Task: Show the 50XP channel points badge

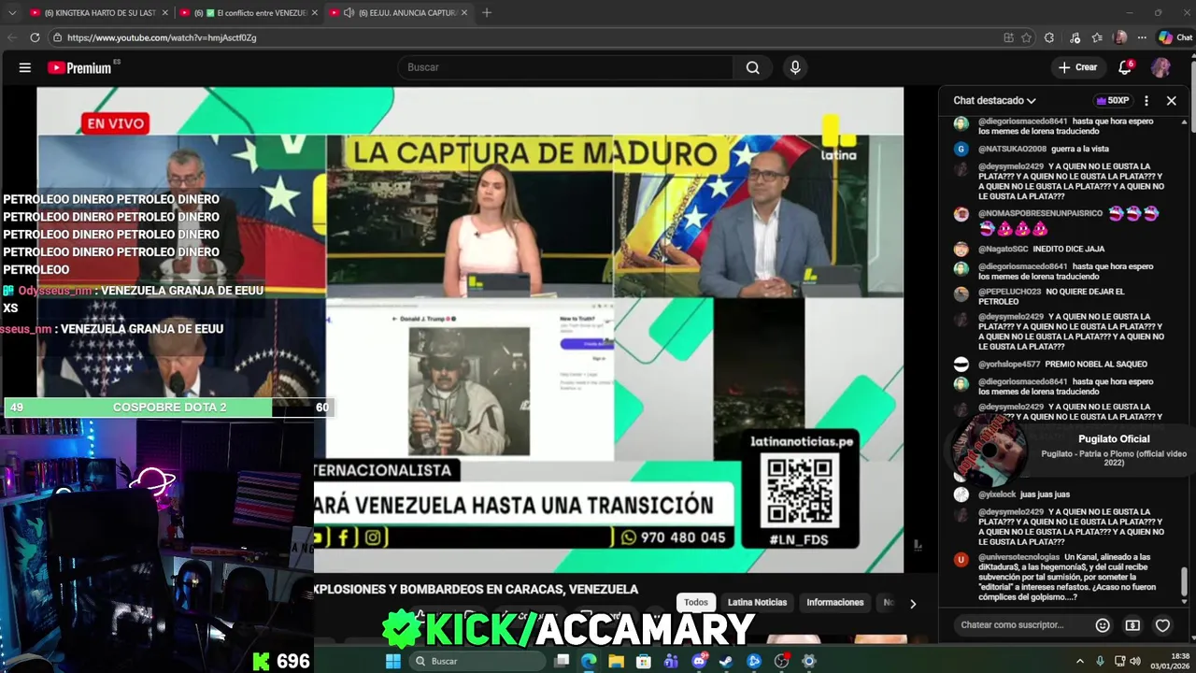Action: (x=1113, y=101)
